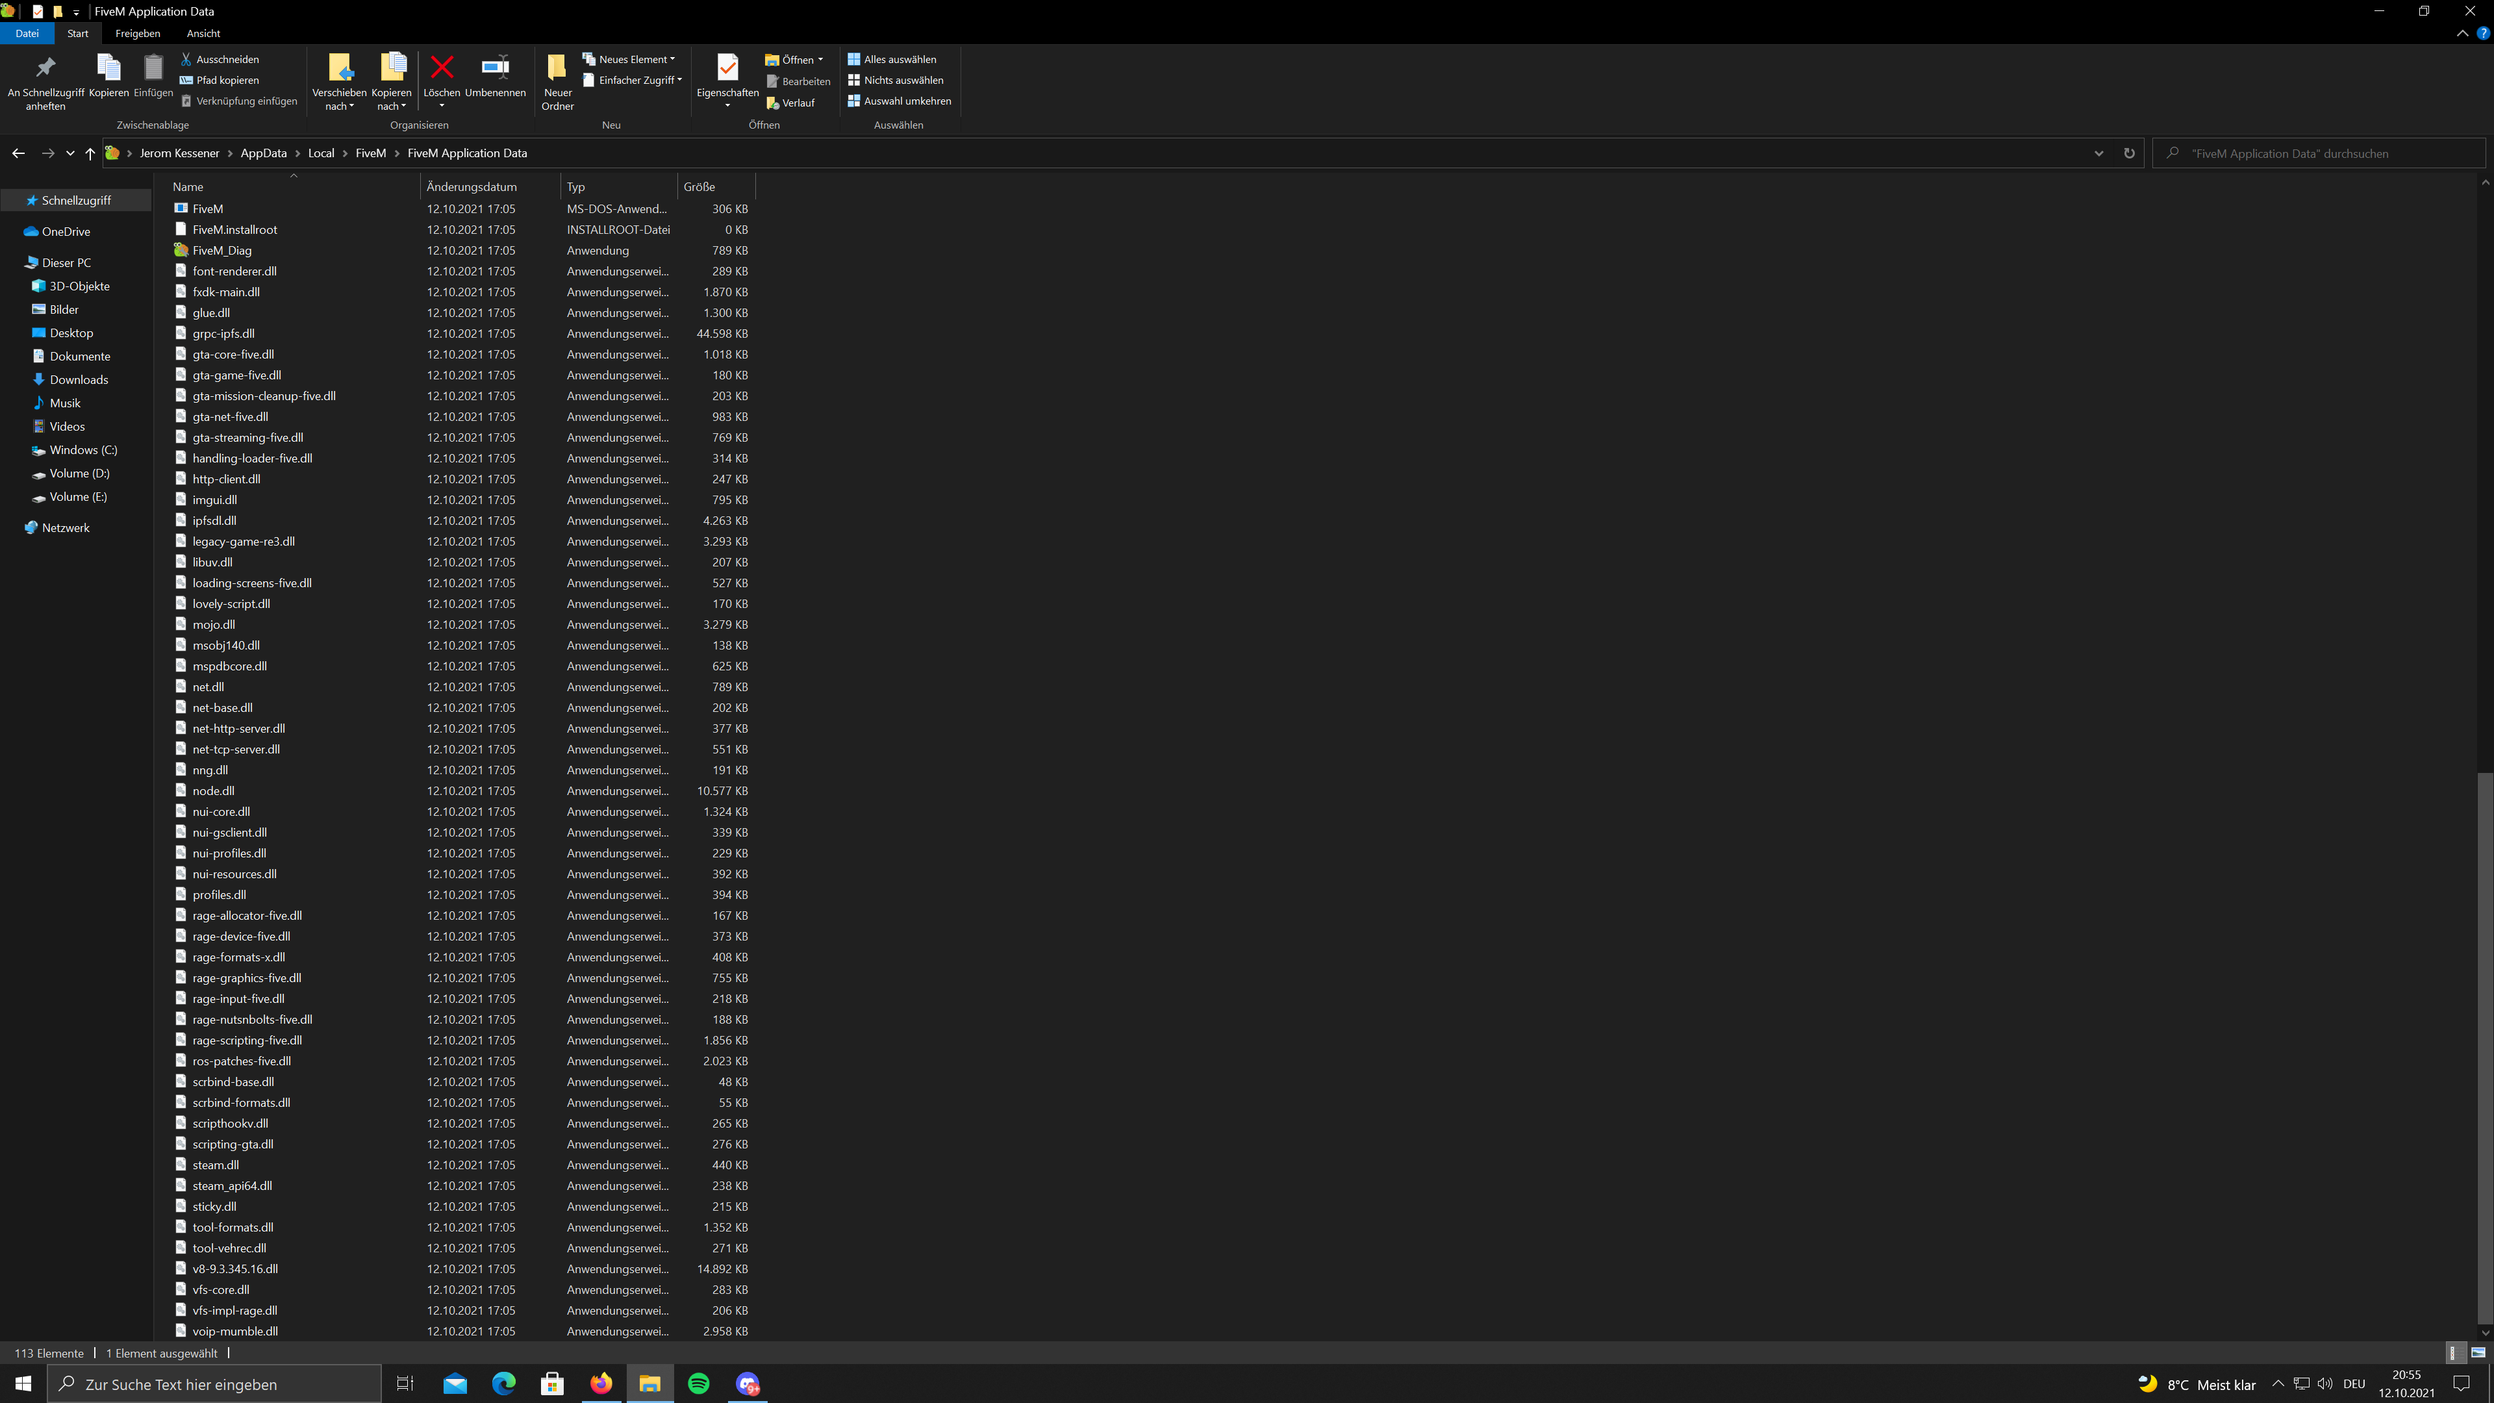Click Pfad kopieren button
Viewport: 2494px width, 1403px height.
[220, 81]
